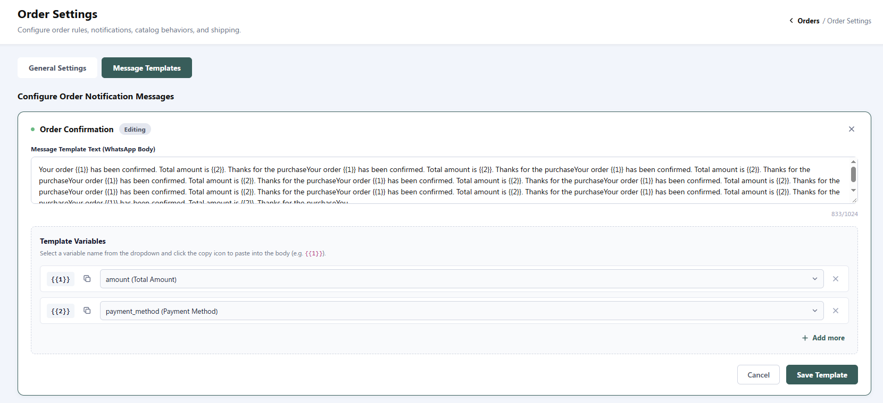This screenshot has width=883, height=403.
Task: Click the Configure Order Notification Messages heading
Action: (96, 96)
